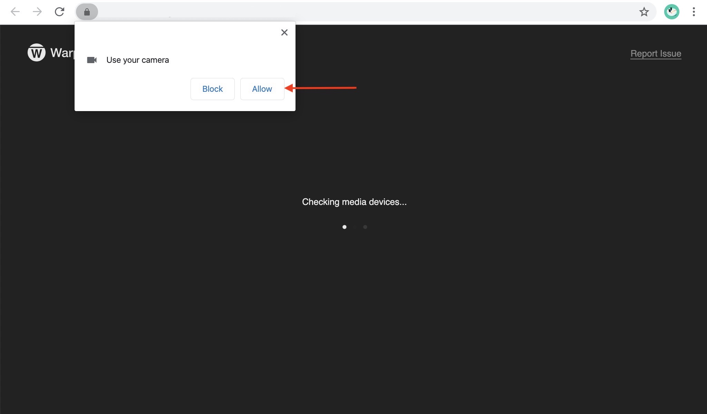Click the bright first loading dot
The height and width of the screenshot is (414, 707).
click(344, 227)
